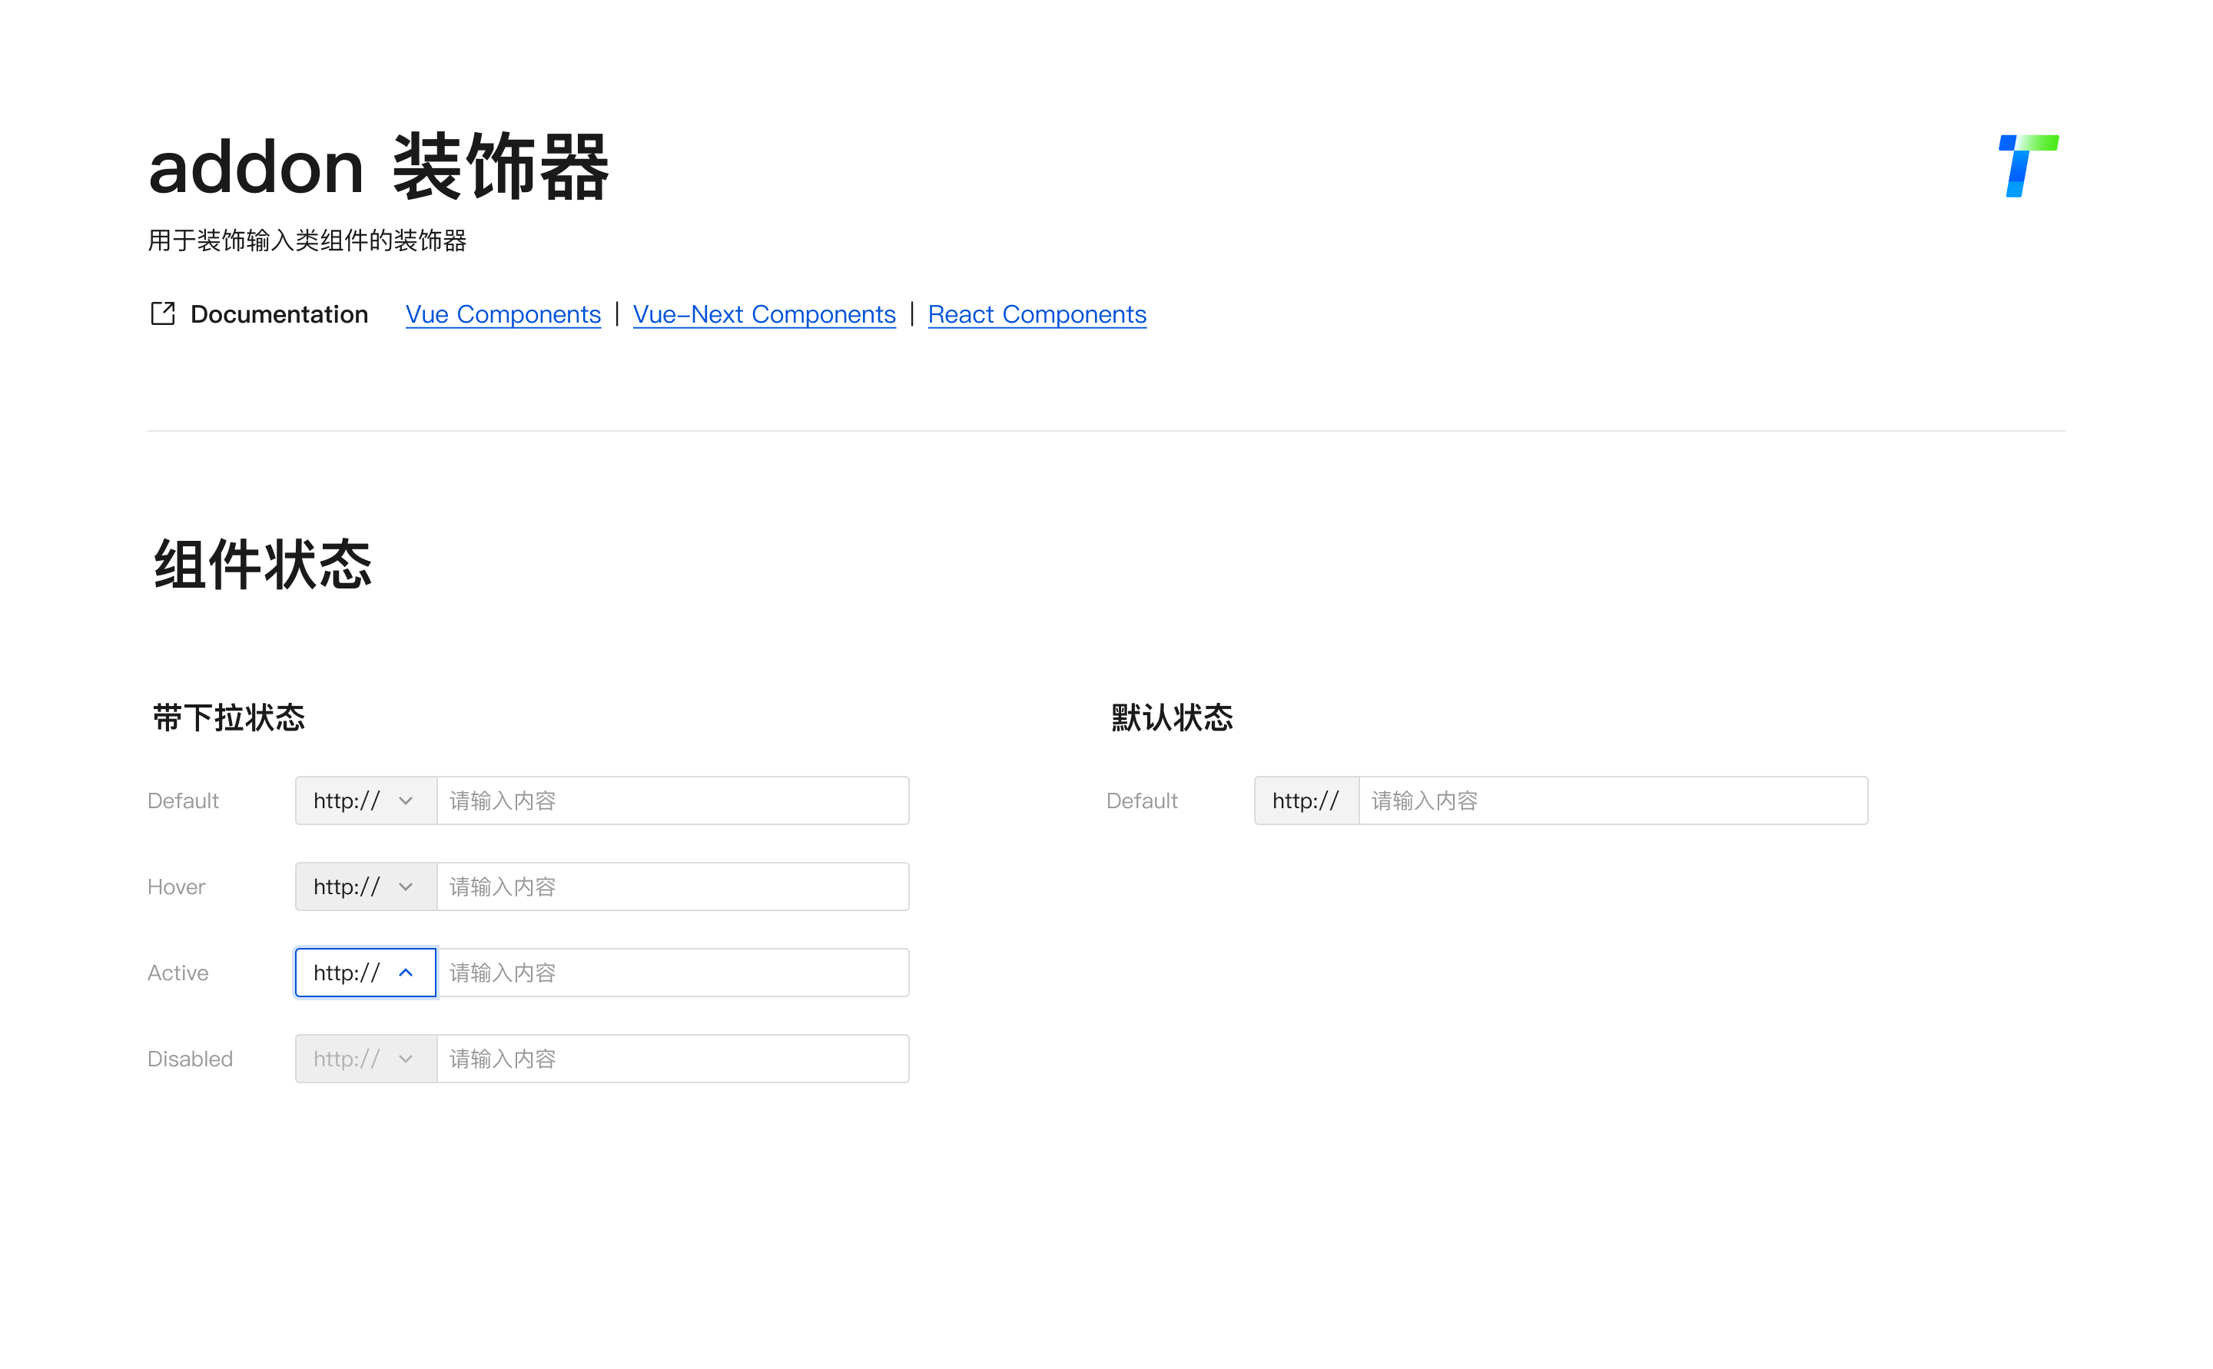Open the Vue Components link

click(x=503, y=314)
